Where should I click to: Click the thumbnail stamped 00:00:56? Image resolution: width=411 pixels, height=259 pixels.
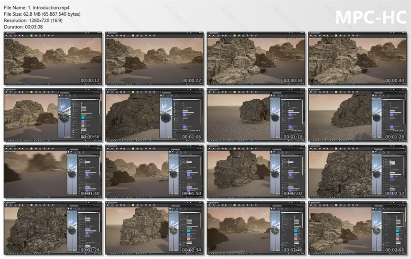tap(53, 115)
